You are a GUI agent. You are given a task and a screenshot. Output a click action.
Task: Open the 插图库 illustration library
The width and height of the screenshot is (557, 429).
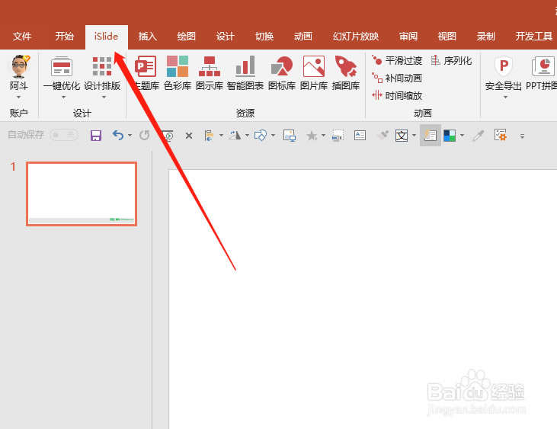click(346, 73)
